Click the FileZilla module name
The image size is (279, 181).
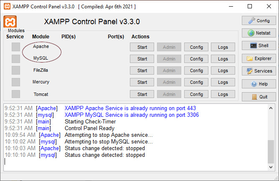41,70
